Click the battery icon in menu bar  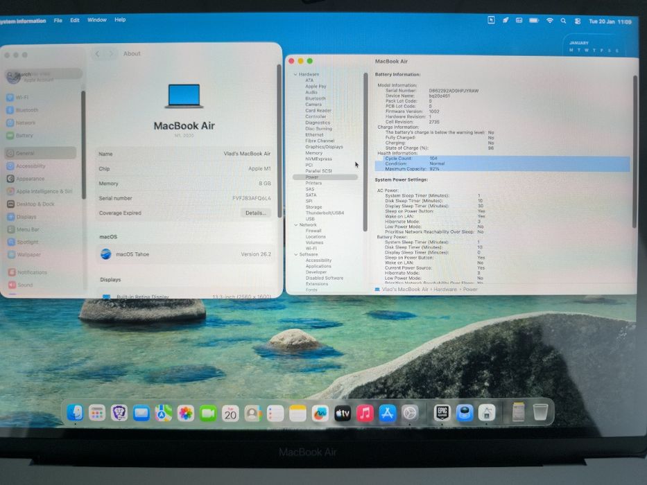tap(534, 20)
